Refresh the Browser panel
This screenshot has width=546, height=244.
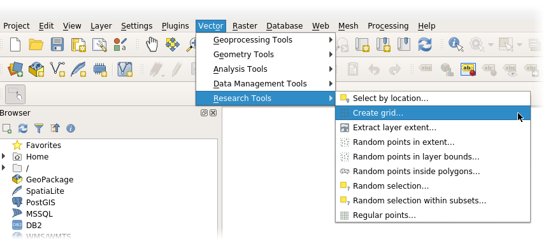(23, 128)
